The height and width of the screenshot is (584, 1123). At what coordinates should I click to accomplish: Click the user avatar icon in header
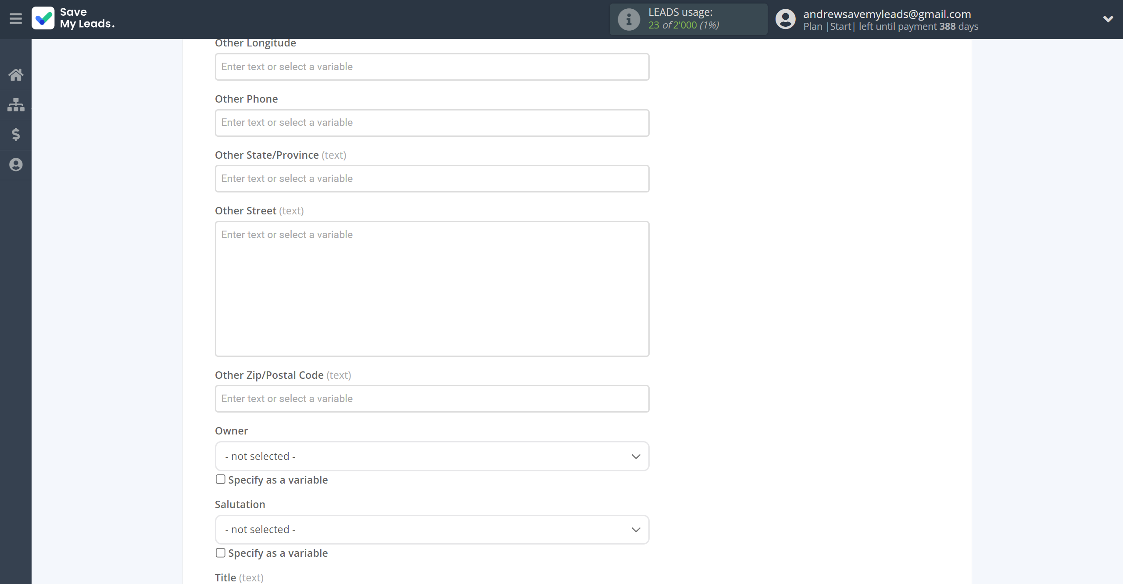tap(785, 19)
